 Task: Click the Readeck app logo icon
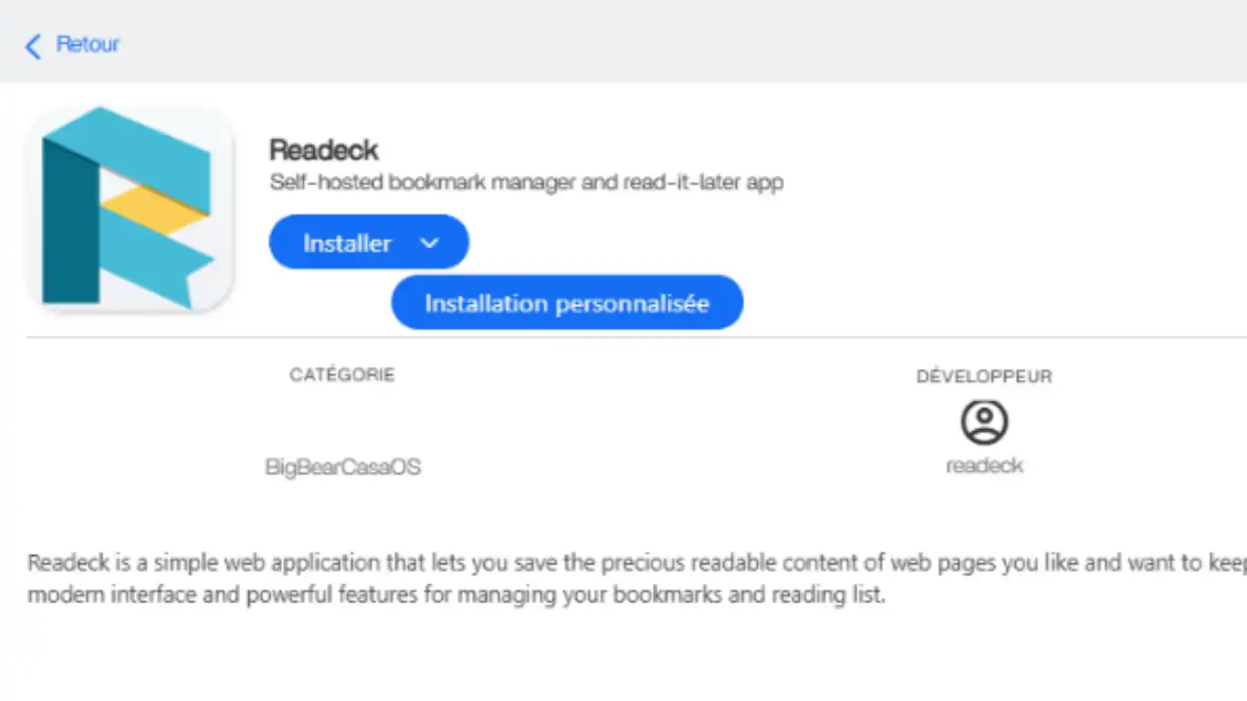pos(129,206)
